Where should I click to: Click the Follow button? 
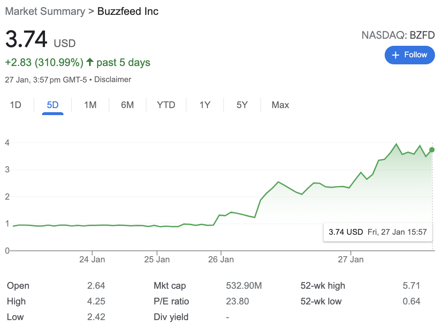point(409,55)
